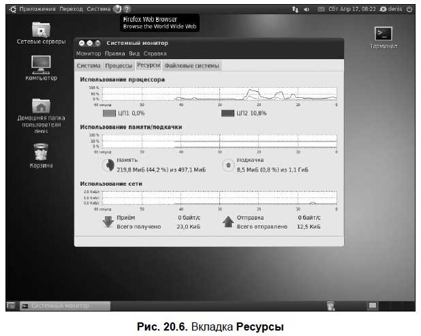The image size is (421, 336).
Task: Click the help question-mark panel icon
Action: point(127,9)
